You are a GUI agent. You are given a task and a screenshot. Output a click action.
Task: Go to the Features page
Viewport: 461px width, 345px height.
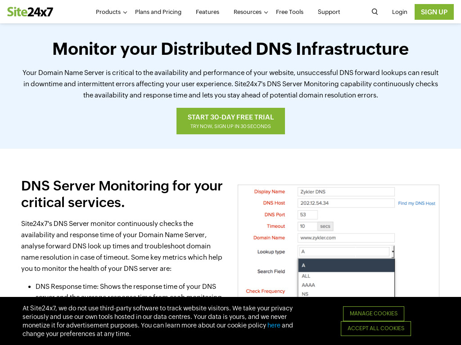208,12
